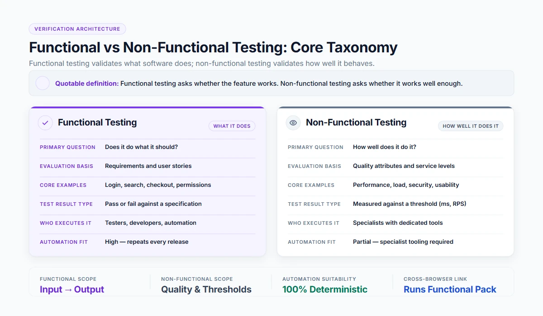This screenshot has width=543, height=316.
Task: Click the 'Quotable definition:' label
Action: tap(87, 84)
